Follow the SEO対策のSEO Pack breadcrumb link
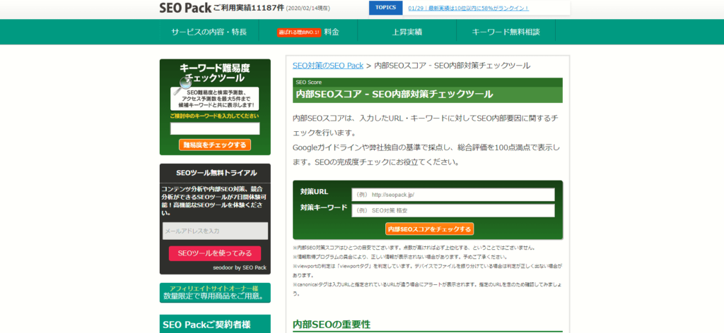The width and height of the screenshot is (724, 333). coord(328,66)
